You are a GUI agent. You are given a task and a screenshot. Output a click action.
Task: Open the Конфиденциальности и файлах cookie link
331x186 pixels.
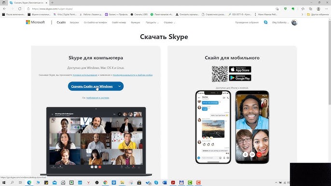tap(133, 75)
